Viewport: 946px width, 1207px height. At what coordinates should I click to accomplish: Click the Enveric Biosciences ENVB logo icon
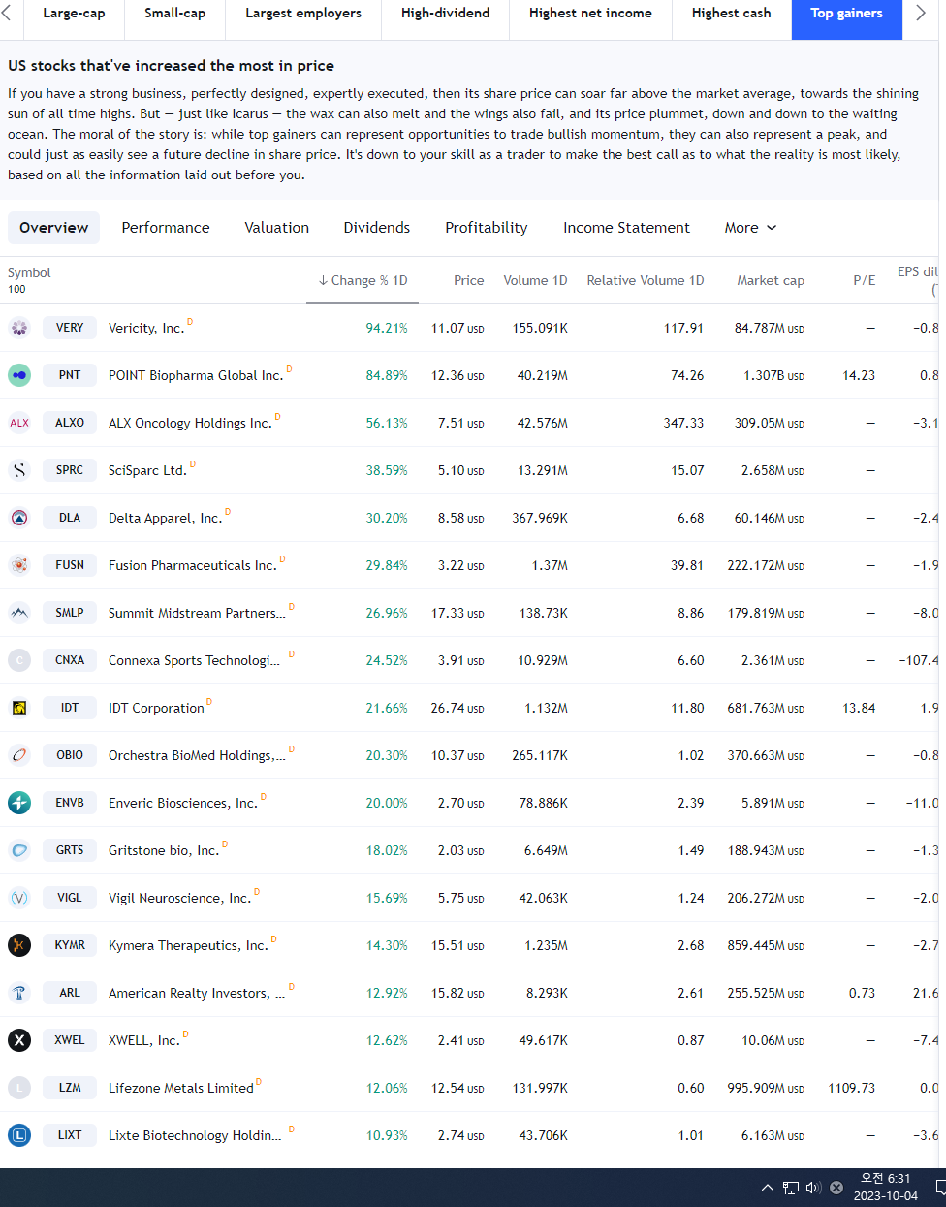point(19,803)
